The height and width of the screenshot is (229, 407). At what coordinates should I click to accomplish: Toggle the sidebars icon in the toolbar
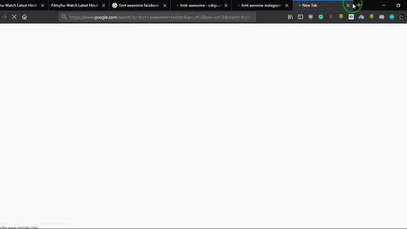tap(300, 17)
